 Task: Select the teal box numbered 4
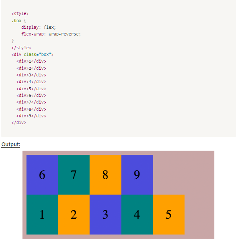[137, 215]
